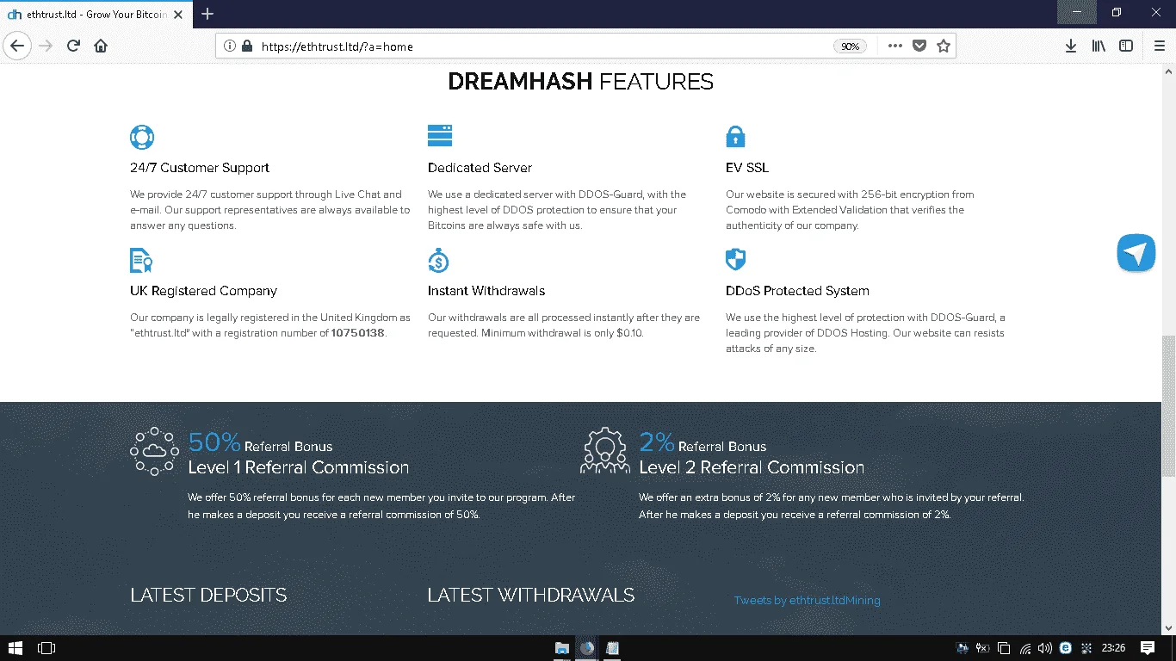Click the scrollbar down arrow
The width and height of the screenshot is (1176, 661).
tap(1168, 628)
